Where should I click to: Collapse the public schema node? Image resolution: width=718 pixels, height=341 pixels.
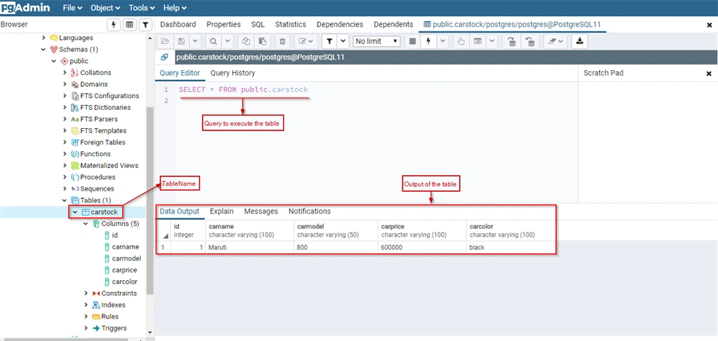54,61
